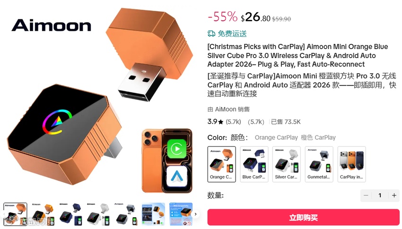Open the blue compatibility infographic thumbnail
402x229 pixels.
(181, 214)
